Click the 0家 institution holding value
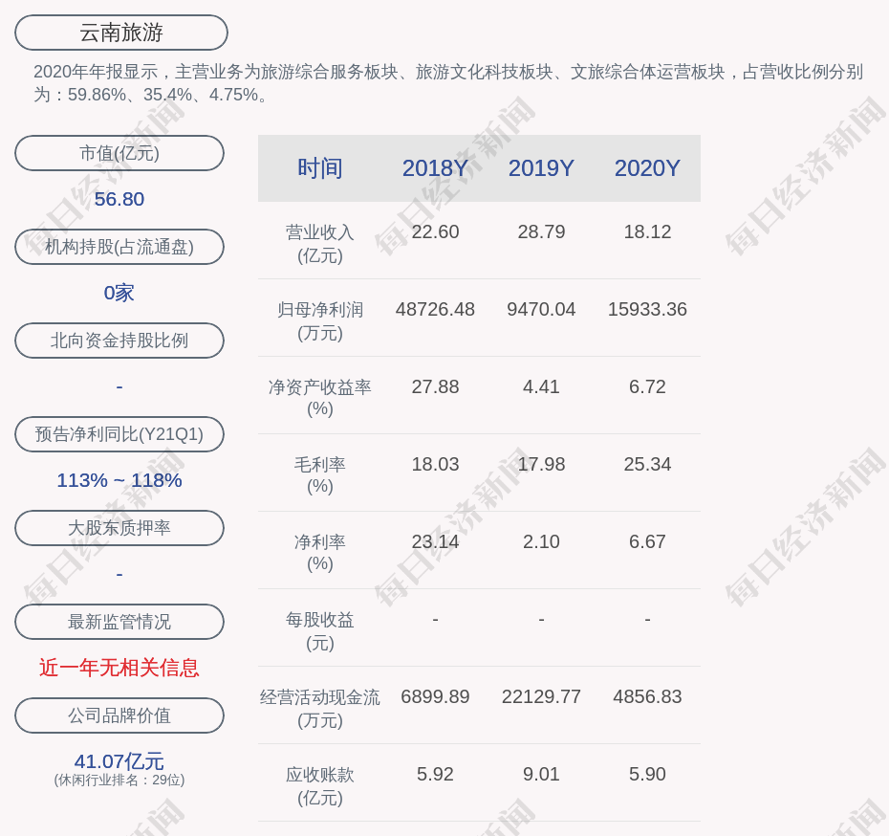Image resolution: width=889 pixels, height=836 pixels. coord(119,293)
